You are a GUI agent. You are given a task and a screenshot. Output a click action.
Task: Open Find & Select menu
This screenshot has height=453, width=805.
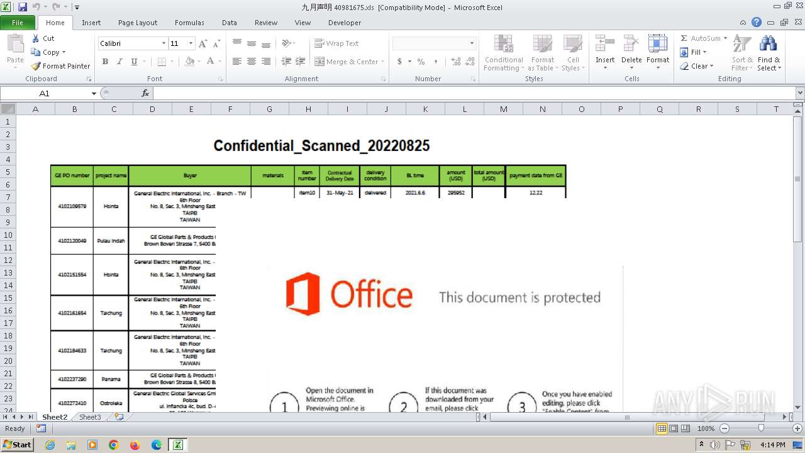click(769, 53)
